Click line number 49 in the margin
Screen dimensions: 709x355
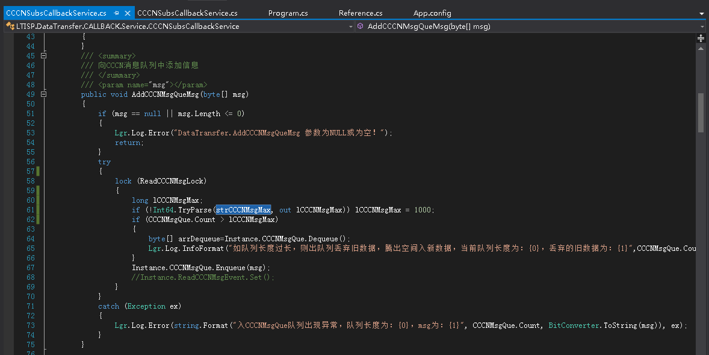coord(30,94)
